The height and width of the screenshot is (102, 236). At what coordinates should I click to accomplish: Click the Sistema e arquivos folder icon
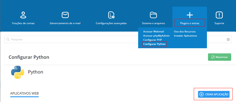pyautogui.click(x=153, y=15)
